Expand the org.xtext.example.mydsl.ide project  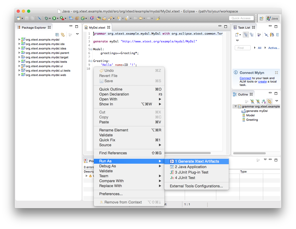[19, 44]
